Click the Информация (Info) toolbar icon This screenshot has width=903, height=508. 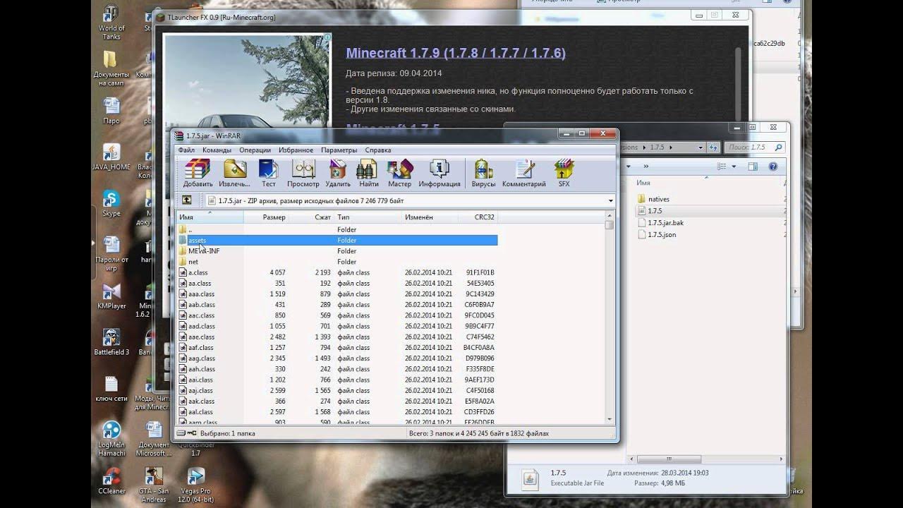(440, 173)
